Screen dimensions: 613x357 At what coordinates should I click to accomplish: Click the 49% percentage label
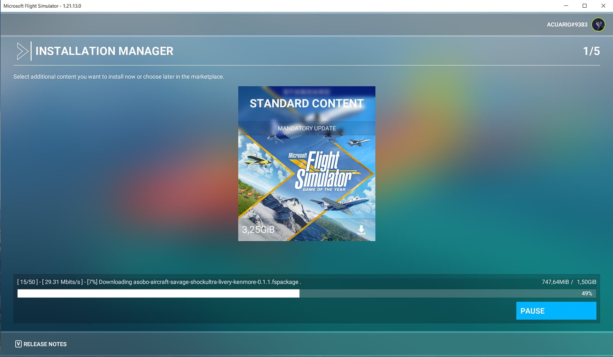tap(587, 293)
